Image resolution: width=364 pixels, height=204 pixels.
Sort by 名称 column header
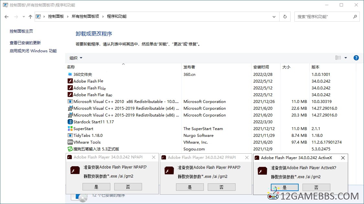(71, 67)
